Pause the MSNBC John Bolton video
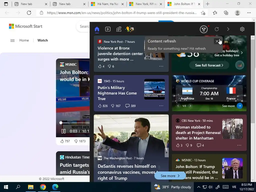 63,131
